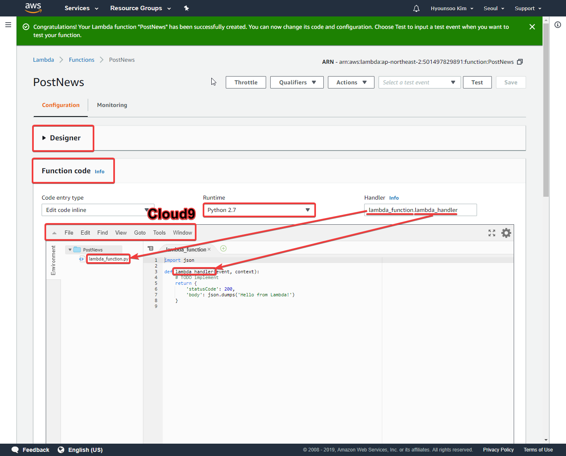
Task: Open the Window menu in editor
Action: 182,233
